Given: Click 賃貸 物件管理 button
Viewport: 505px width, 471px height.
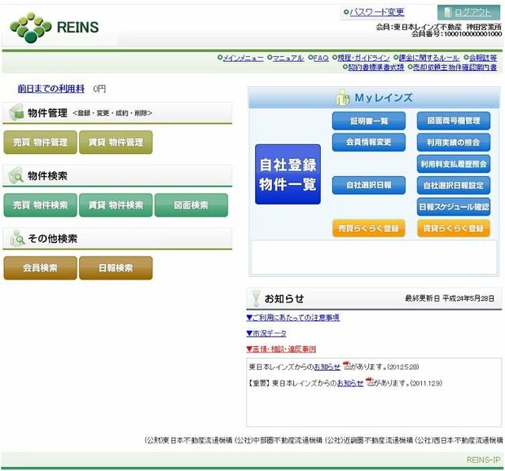Looking at the screenshot, I should 116,142.
